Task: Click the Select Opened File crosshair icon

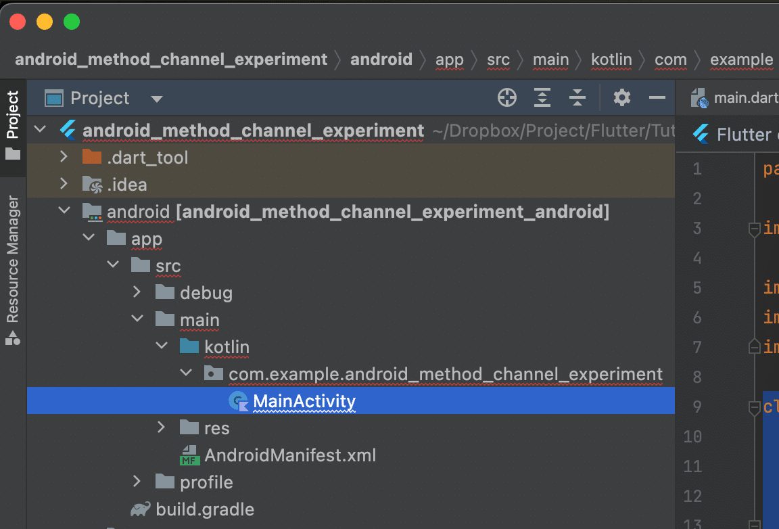Action: click(x=506, y=97)
